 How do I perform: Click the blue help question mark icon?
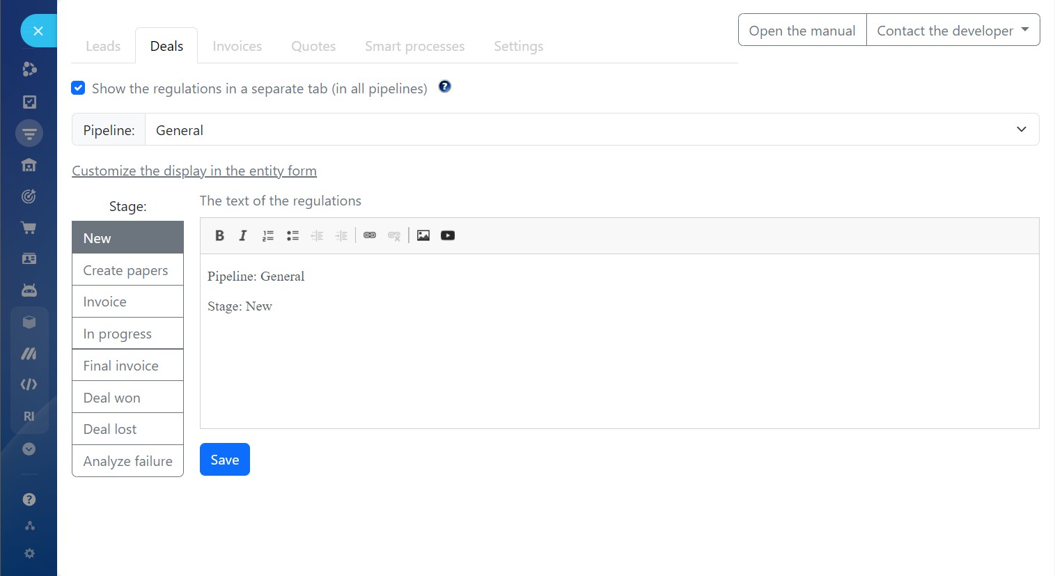(444, 86)
